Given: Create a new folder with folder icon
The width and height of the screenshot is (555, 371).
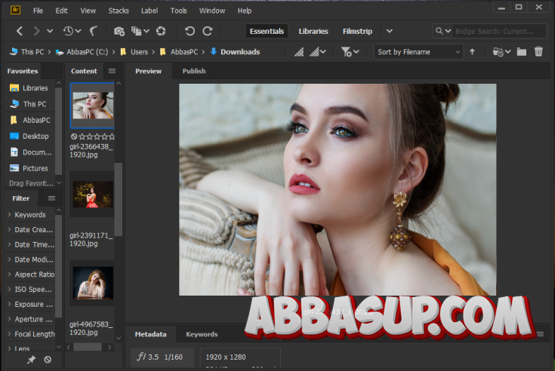Looking at the screenshot, I should click(x=522, y=52).
